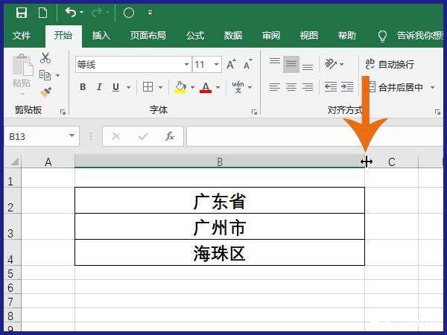Click the 粘贴 paste icon
This screenshot has width=447, height=335.
[22, 66]
